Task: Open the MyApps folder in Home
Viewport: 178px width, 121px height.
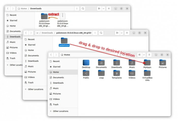Action: coord(147,63)
